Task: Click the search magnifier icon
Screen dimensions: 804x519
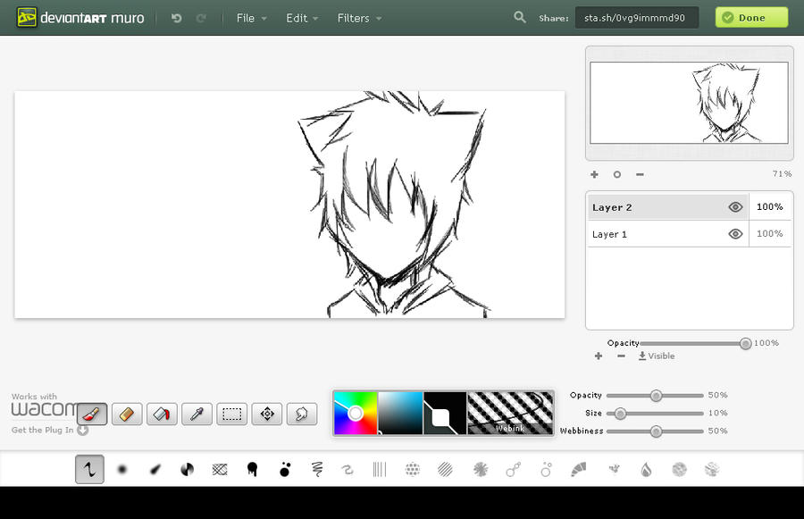Action: pyautogui.click(x=520, y=17)
